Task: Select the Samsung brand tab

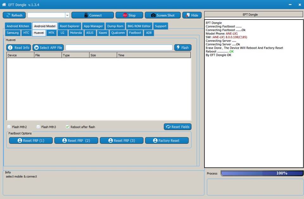Action: coord(13,33)
